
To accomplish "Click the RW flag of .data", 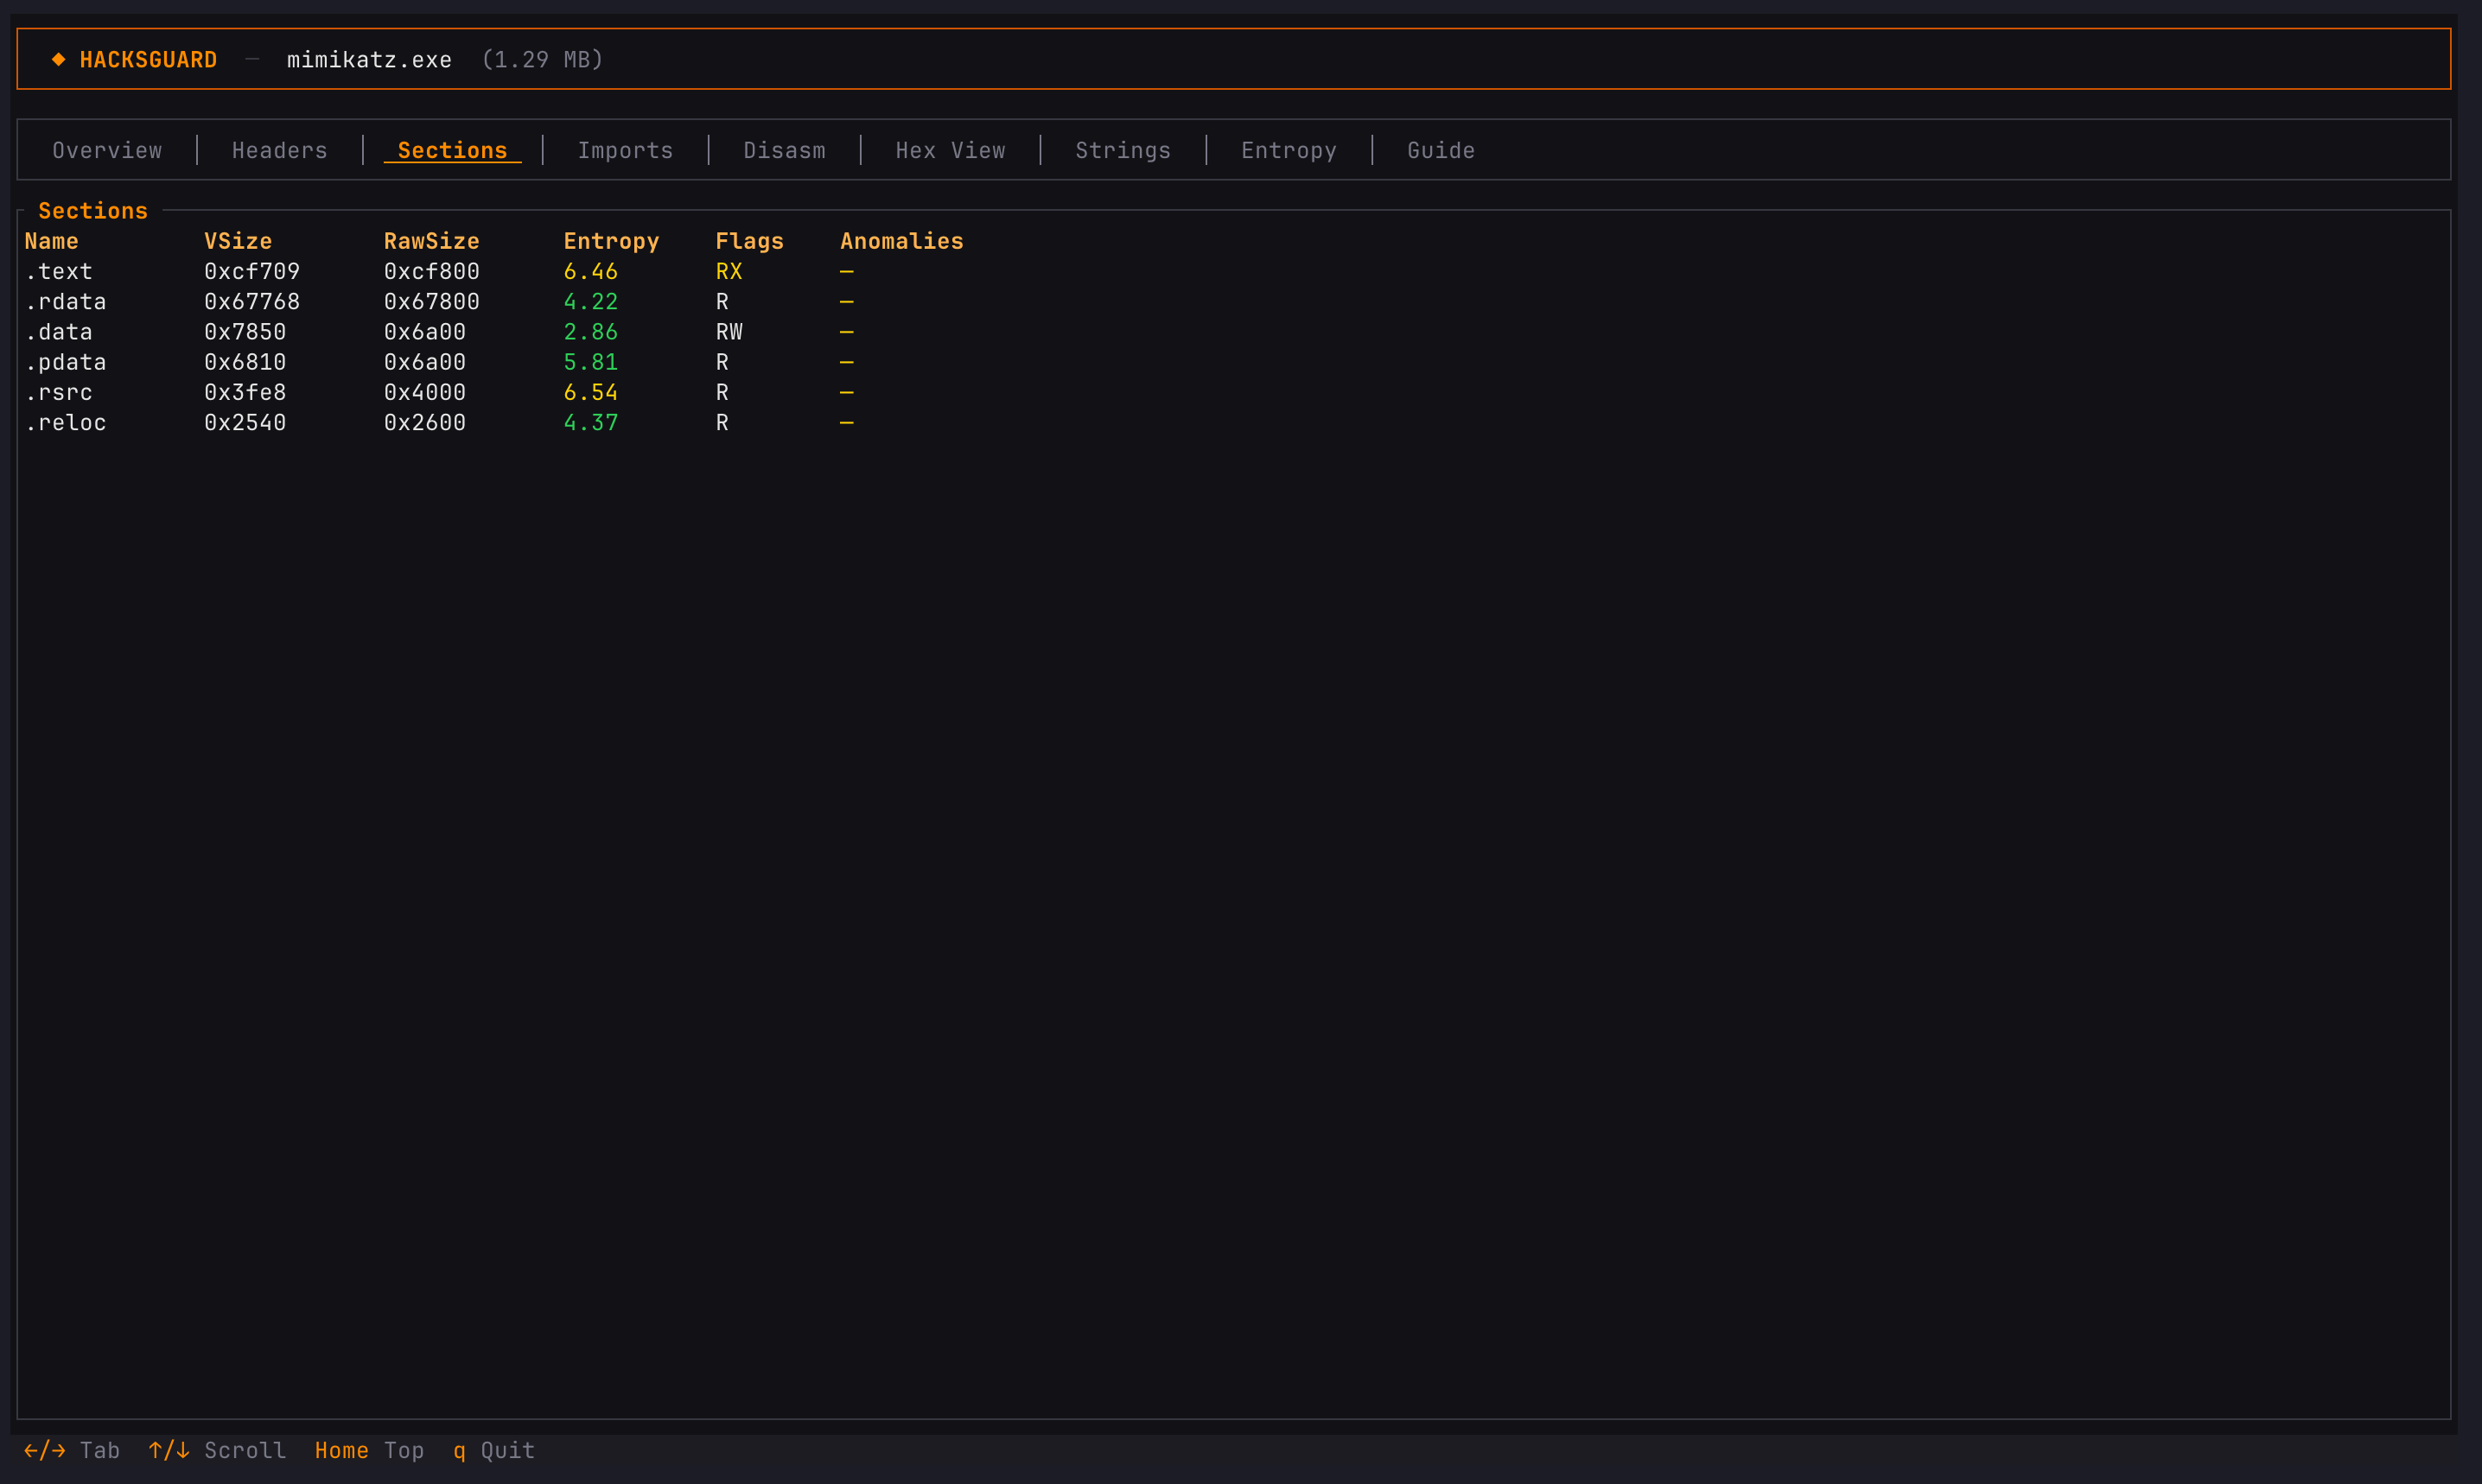I will click(x=729, y=332).
